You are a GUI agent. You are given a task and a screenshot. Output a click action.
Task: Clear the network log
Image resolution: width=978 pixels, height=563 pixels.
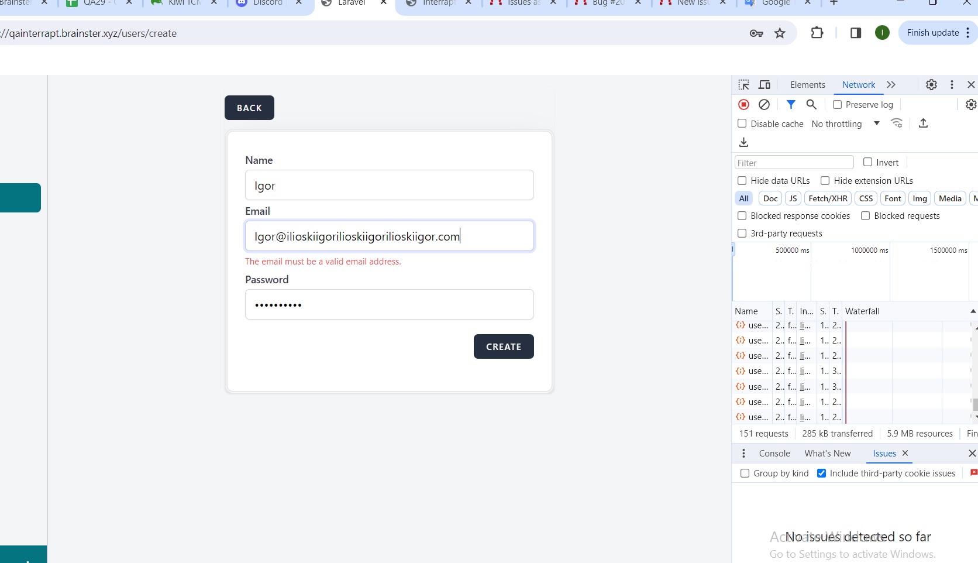764,105
